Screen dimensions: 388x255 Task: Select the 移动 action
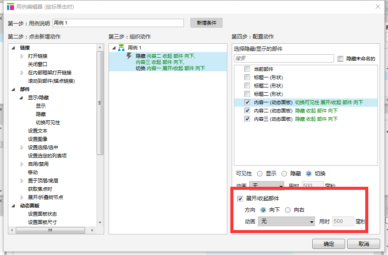tap(33, 172)
